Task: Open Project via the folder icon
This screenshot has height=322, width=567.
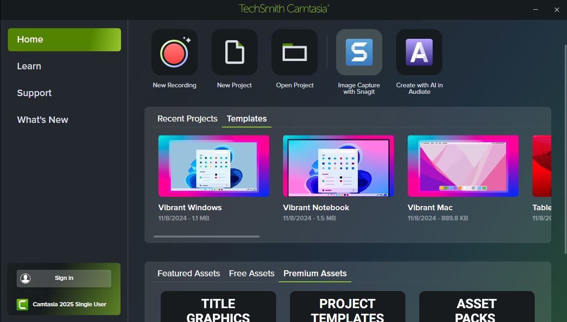Action: point(295,52)
